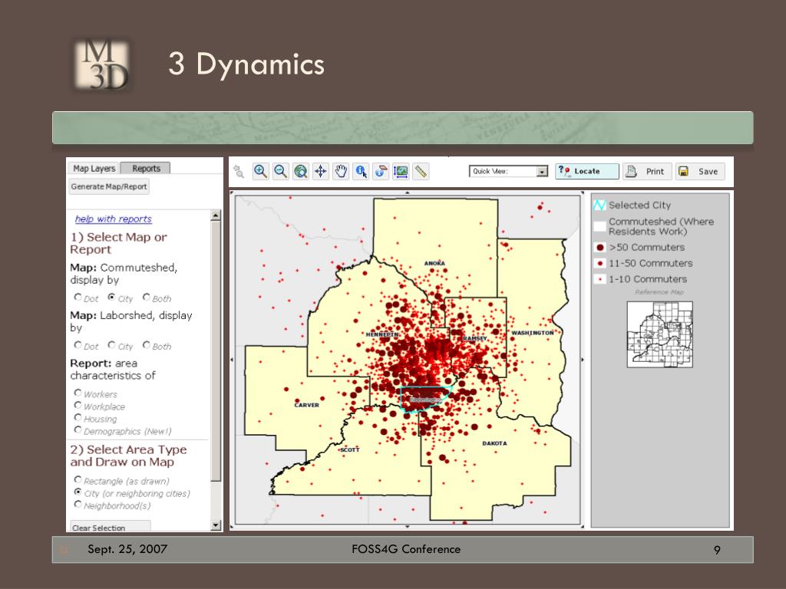786x589 pixels.
Task: Click the 1-10 Commuters legend swatch
Action: 599,279
